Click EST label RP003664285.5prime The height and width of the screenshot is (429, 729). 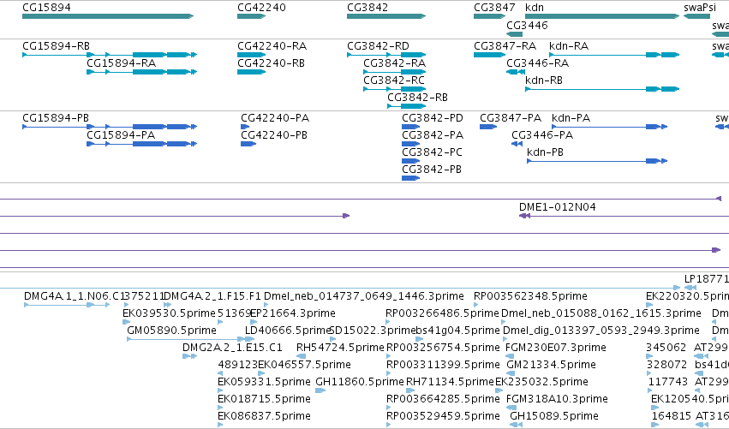443,399
